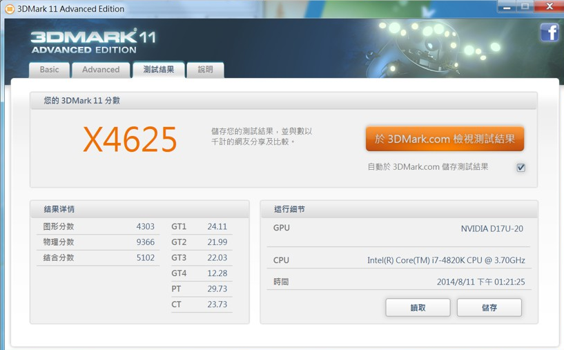Click the 图形分数 value 4303
564x350 pixels.
coord(146,226)
